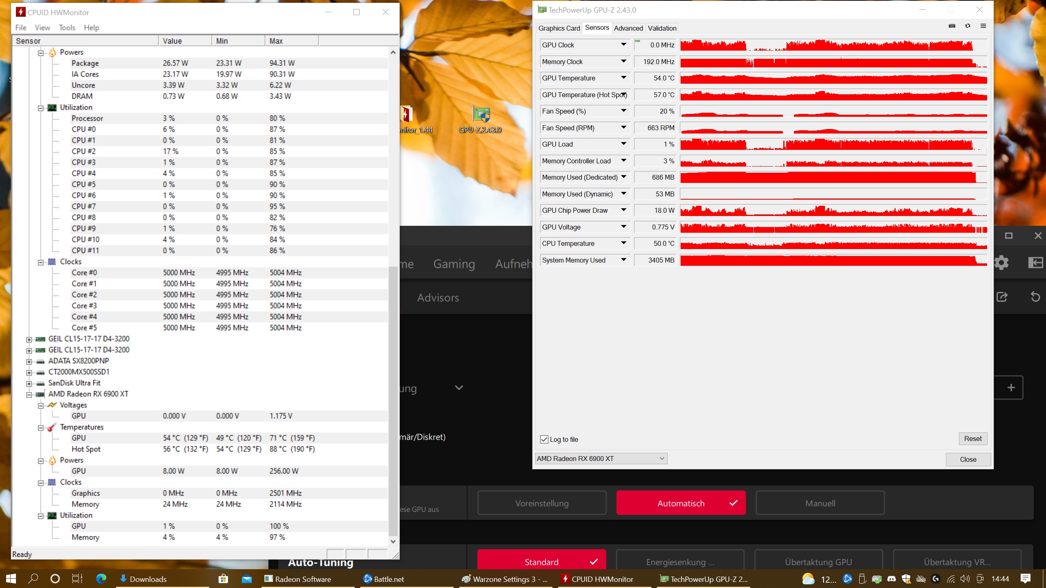
Task: Click the GPU-Z refresh icon
Action: click(968, 26)
